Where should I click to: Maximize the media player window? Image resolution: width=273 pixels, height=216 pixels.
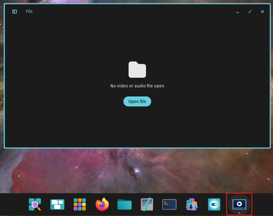pos(250,11)
